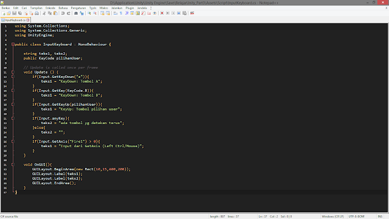Toggle INS insert mode in status bar
The image size is (389, 219).
tap(380, 217)
